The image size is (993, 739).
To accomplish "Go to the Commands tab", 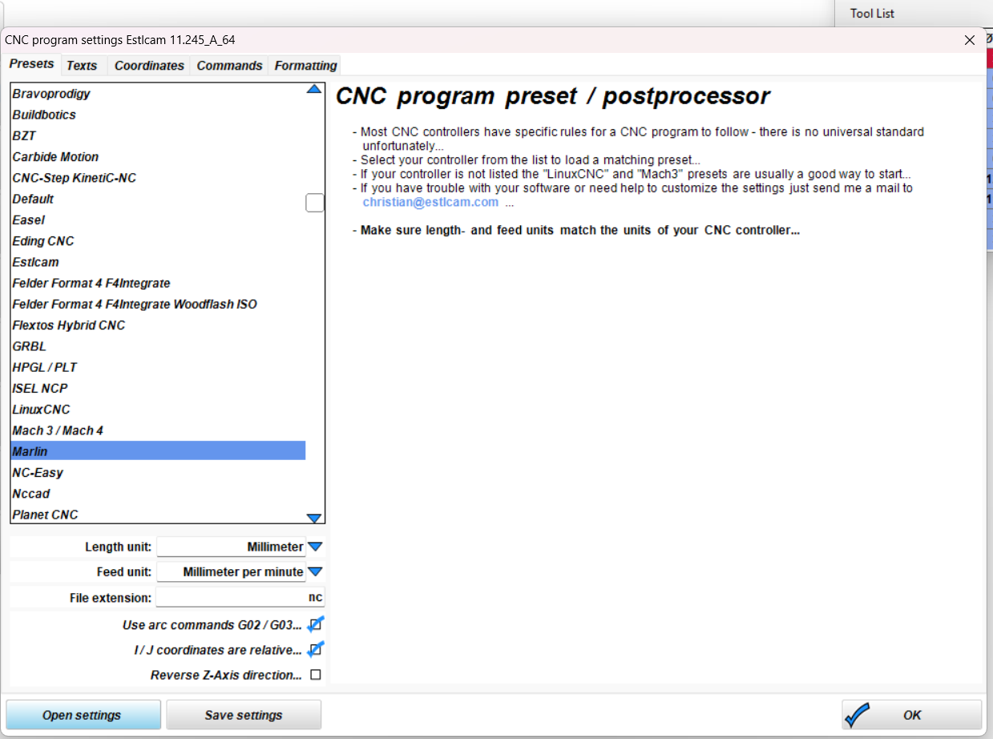I will click(229, 66).
